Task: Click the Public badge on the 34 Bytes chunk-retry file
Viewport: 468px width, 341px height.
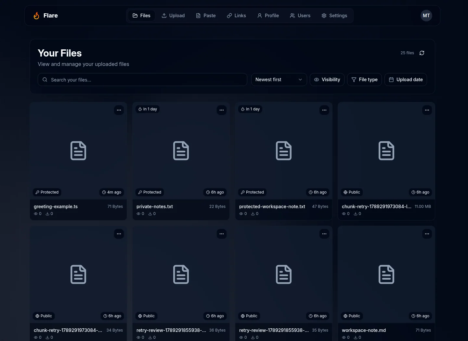Action: point(44,316)
